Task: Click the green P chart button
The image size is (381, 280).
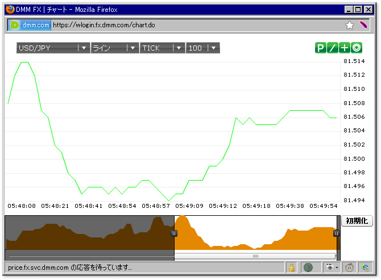Action: click(321, 48)
